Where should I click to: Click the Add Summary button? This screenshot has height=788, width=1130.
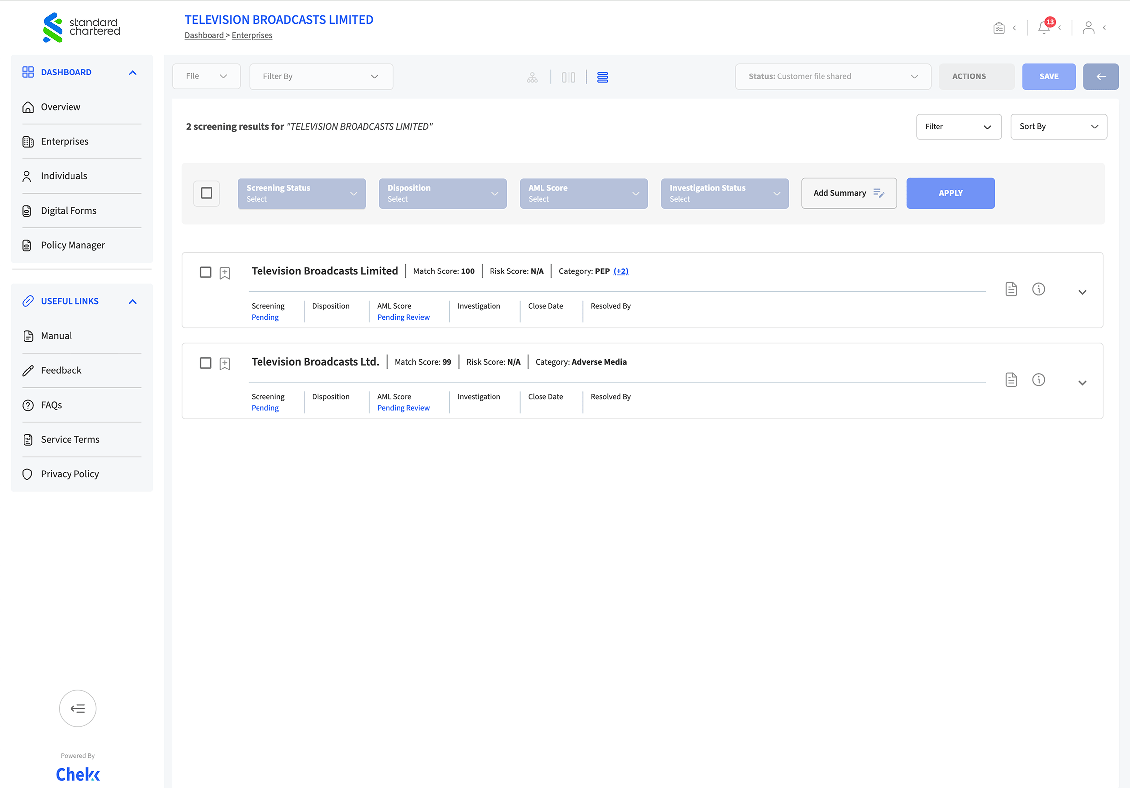[849, 193]
